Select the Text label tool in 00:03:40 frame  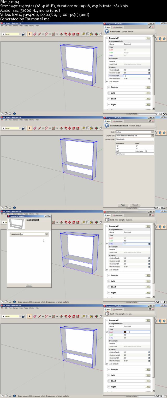[x=87, y=128]
